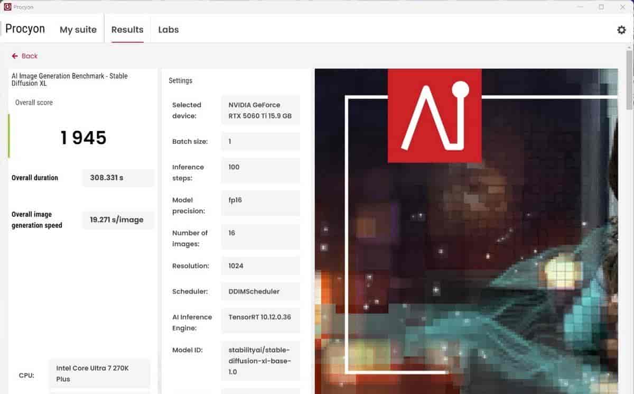Select the stabilityai model ID value

coord(260,361)
